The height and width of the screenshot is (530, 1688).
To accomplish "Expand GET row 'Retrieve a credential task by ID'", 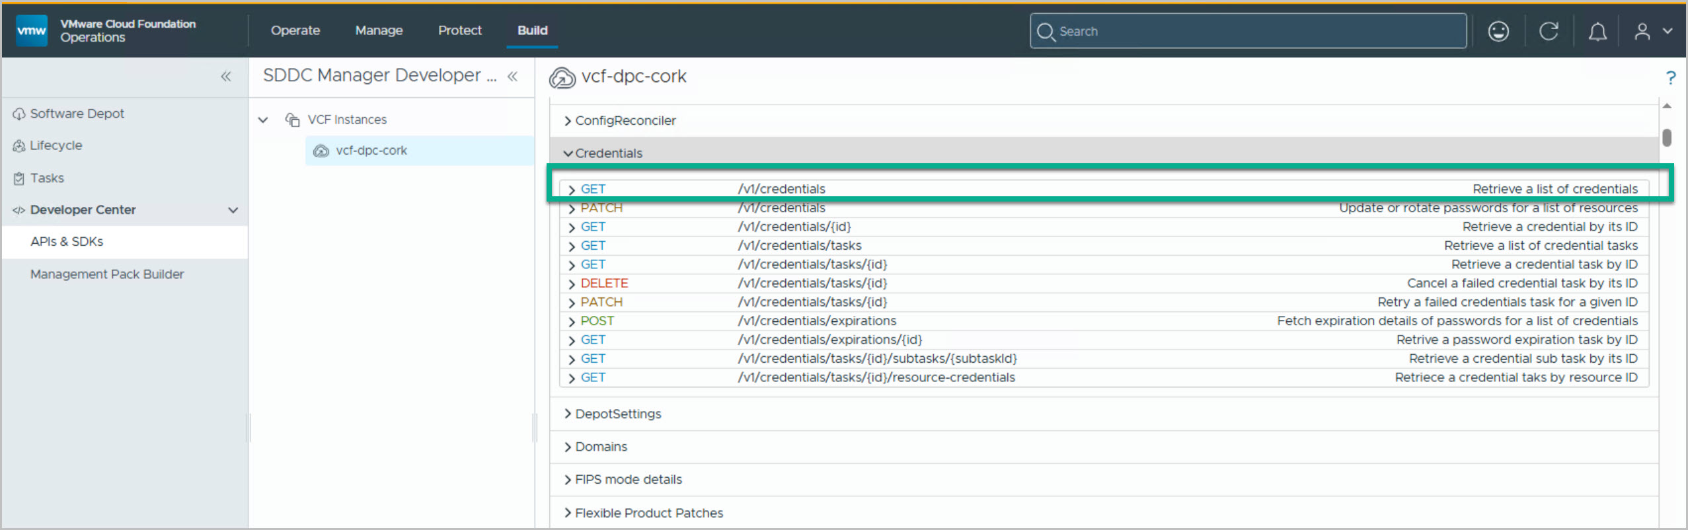I will click(x=572, y=265).
